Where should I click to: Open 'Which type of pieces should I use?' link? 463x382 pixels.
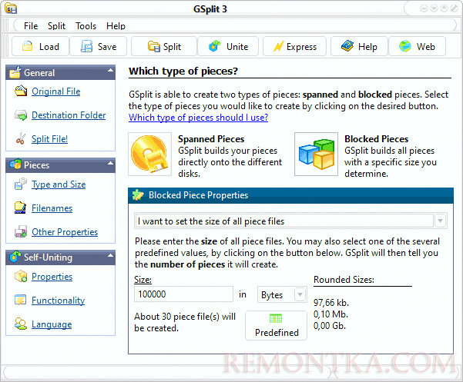pos(198,118)
